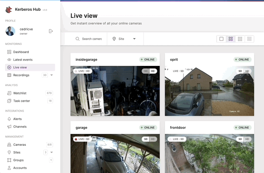
Task: Click the Sites location pin icon
Action: coord(9,152)
